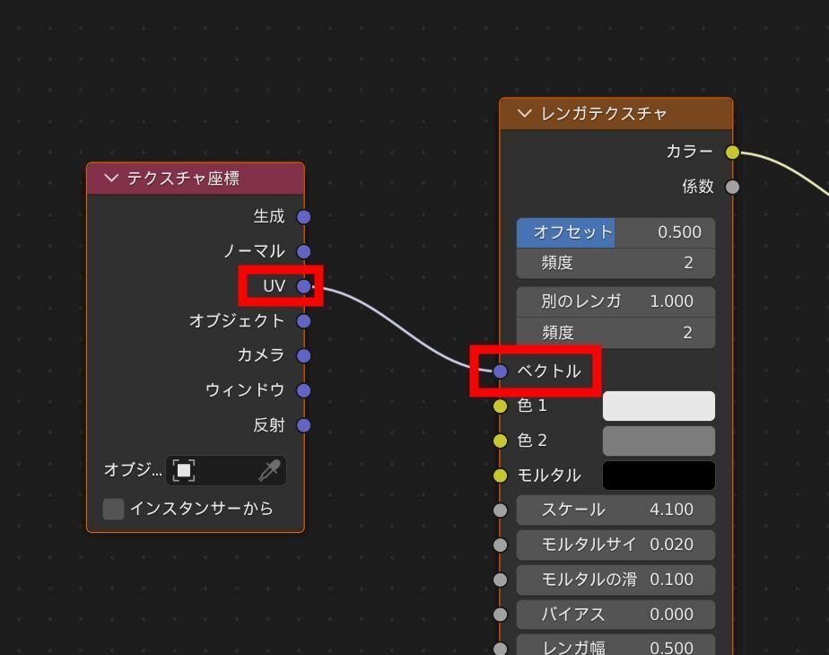Click the オブジェクト output socket
This screenshot has height=655, width=829.
pos(303,321)
